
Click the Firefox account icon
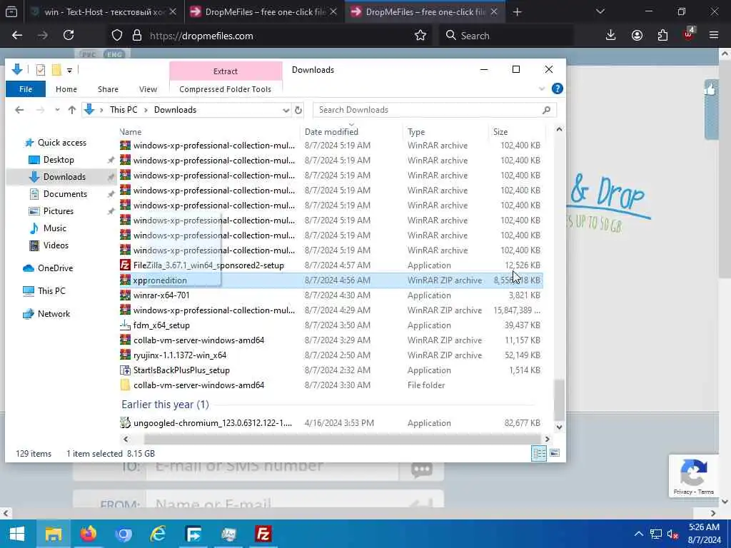tap(637, 36)
